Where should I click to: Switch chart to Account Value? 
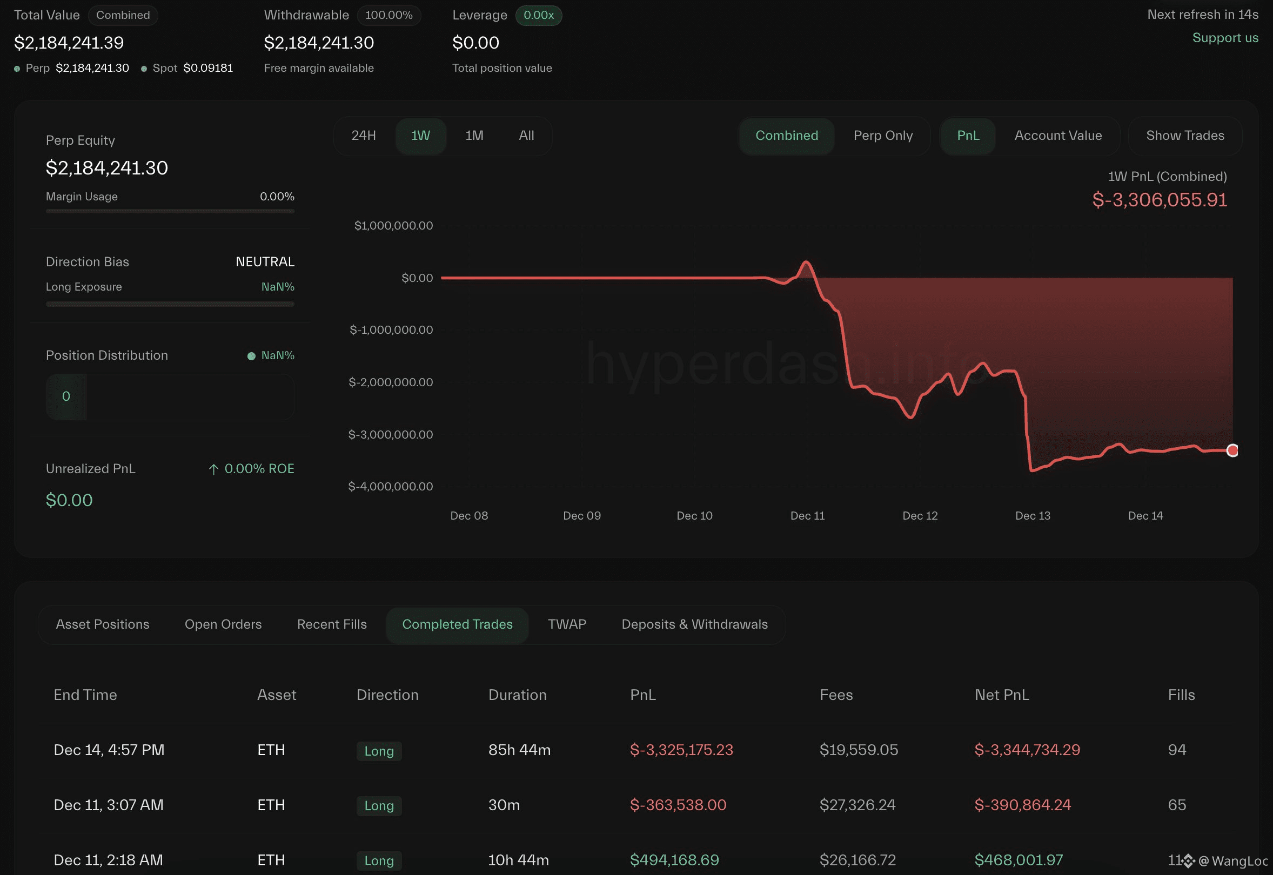[x=1057, y=136]
